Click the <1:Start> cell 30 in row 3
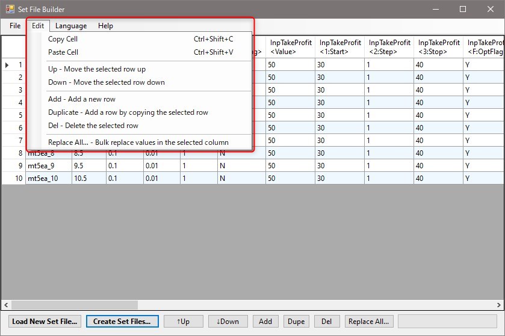Image resolution: width=505 pixels, height=336 pixels. click(340, 90)
